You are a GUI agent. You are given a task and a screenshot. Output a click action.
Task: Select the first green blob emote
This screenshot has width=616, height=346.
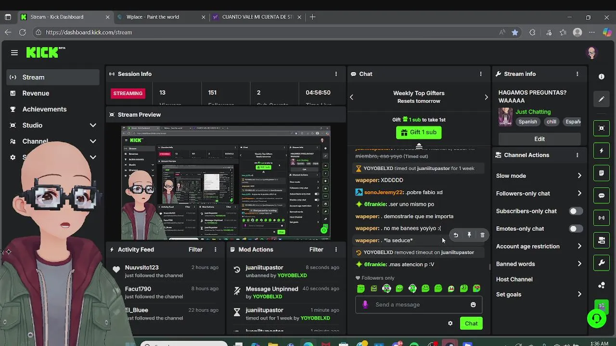361,289
